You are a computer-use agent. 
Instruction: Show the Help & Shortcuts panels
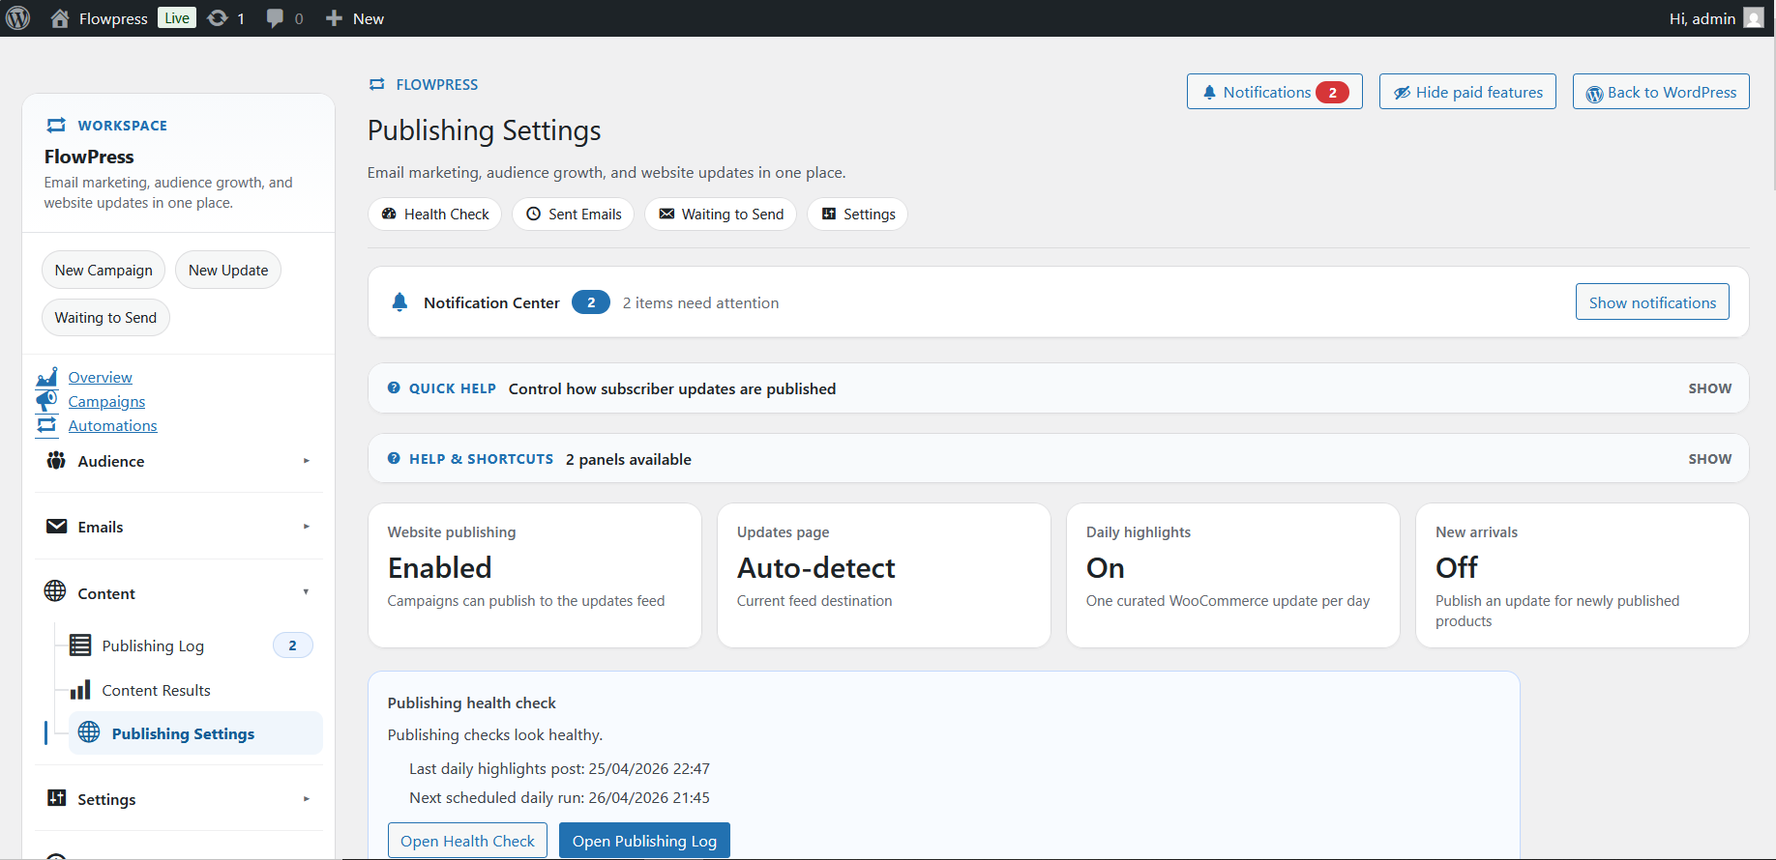[x=1709, y=459]
